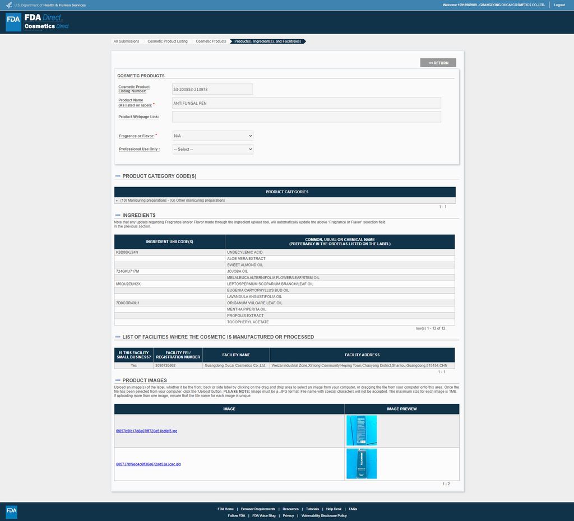Image resolution: width=574 pixels, height=521 pixels.
Task: Click Logout in the top bar
Action: coord(559,5)
